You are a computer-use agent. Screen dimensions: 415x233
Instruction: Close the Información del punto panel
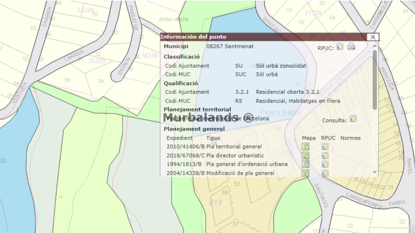coord(373,37)
